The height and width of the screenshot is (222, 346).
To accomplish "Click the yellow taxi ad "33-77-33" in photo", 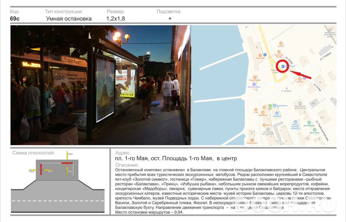I will (128, 95).
